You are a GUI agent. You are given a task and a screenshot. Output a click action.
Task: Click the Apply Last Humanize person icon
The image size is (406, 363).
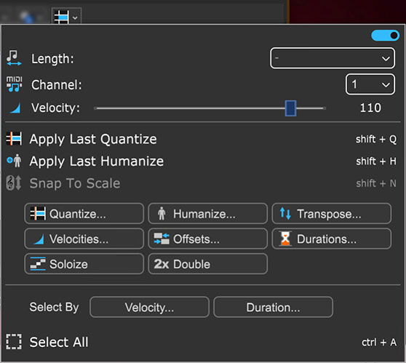click(x=14, y=161)
